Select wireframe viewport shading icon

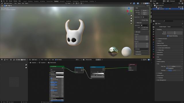coord(144,3)
